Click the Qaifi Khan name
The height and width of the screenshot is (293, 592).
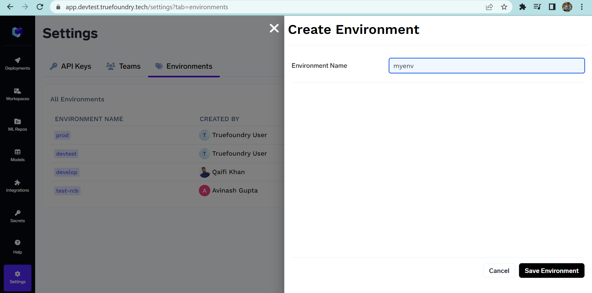pyautogui.click(x=228, y=172)
